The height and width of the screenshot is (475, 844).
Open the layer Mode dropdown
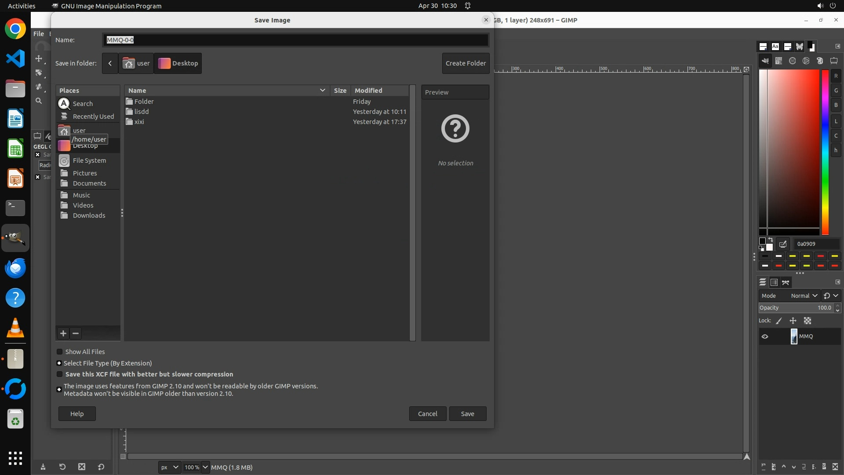pos(804,296)
